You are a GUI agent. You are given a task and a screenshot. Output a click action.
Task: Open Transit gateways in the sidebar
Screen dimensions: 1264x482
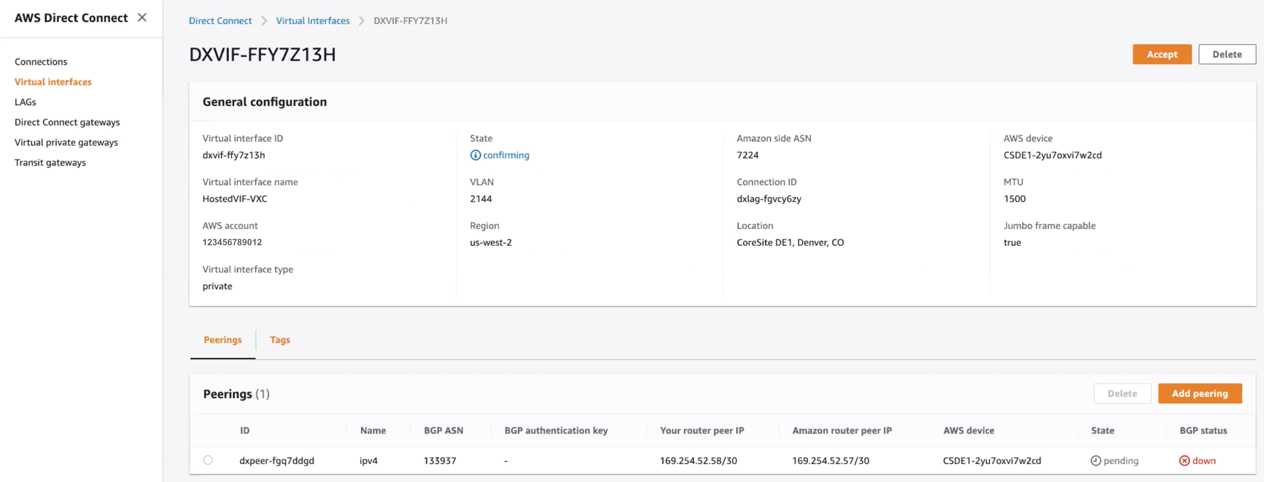coord(50,162)
